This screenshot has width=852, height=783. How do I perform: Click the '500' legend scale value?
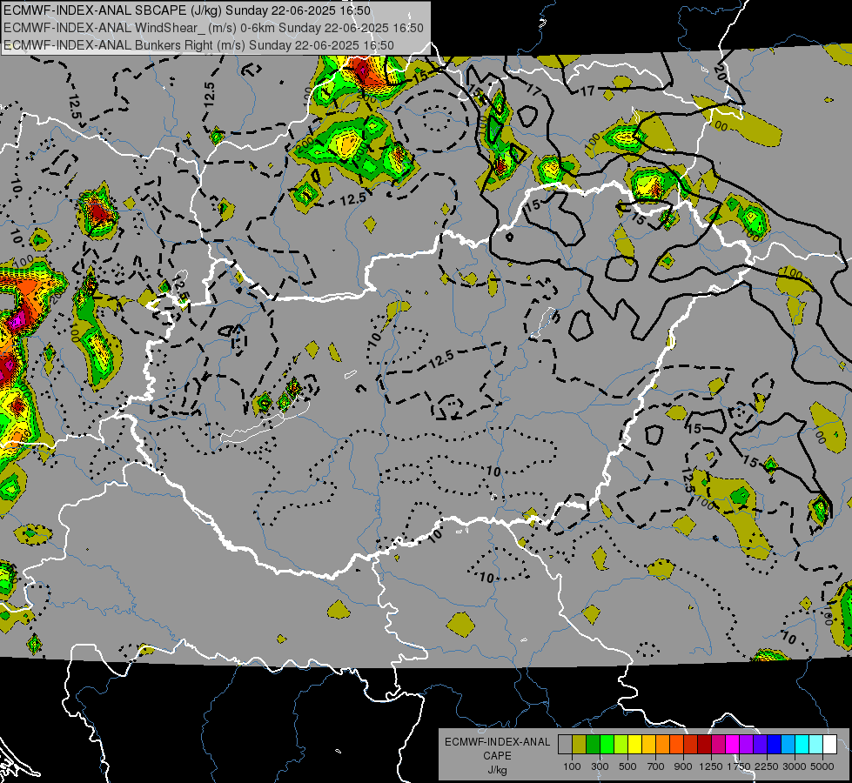[627, 766]
